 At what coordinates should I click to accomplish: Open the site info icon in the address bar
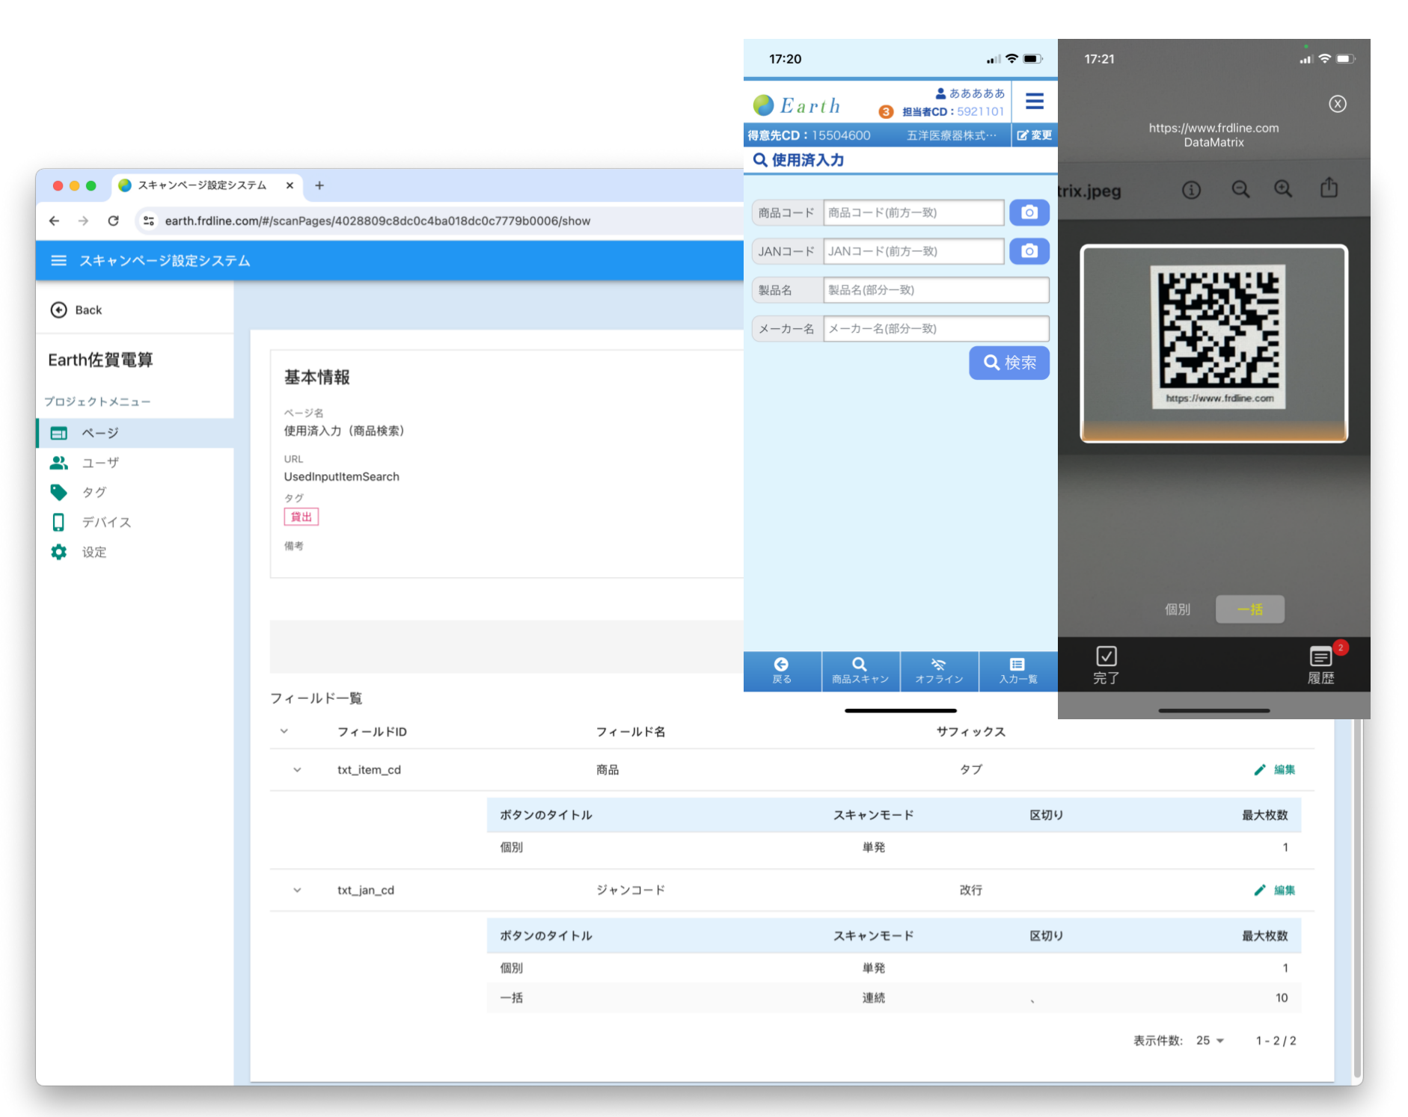tap(149, 221)
